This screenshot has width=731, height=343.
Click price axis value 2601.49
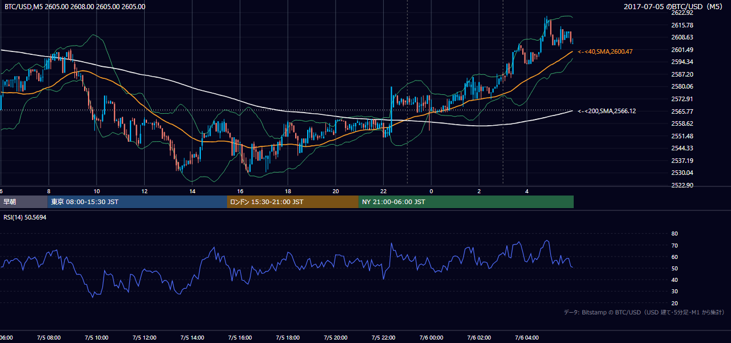[x=682, y=50]
